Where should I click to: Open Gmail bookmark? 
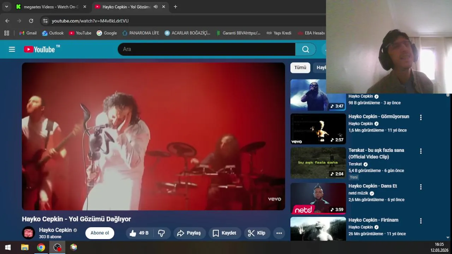[28, 33]
